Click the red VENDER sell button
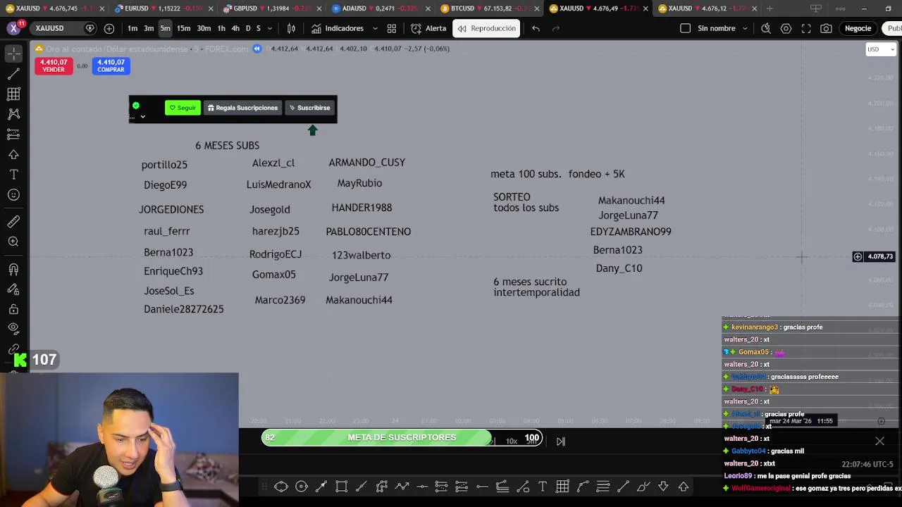The height and width of the screenshot is (507, 902). click(54, 65)
